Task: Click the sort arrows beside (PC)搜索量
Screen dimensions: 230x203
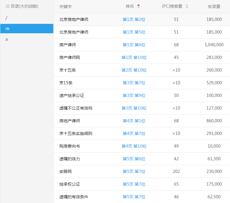Action: coord(187,6)
